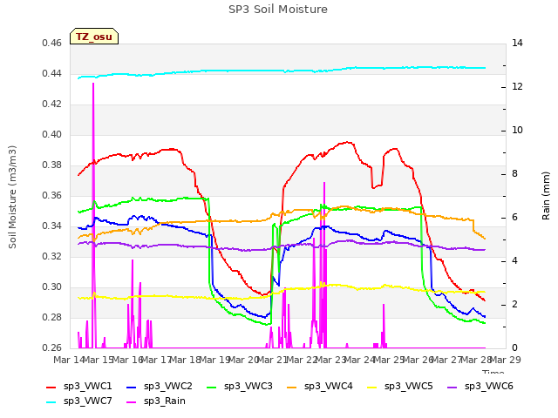Click the sp3_VWC7 legend entry
Image resolution: width=558 pixels, height=418 pixels.
[x=79, y=401]
